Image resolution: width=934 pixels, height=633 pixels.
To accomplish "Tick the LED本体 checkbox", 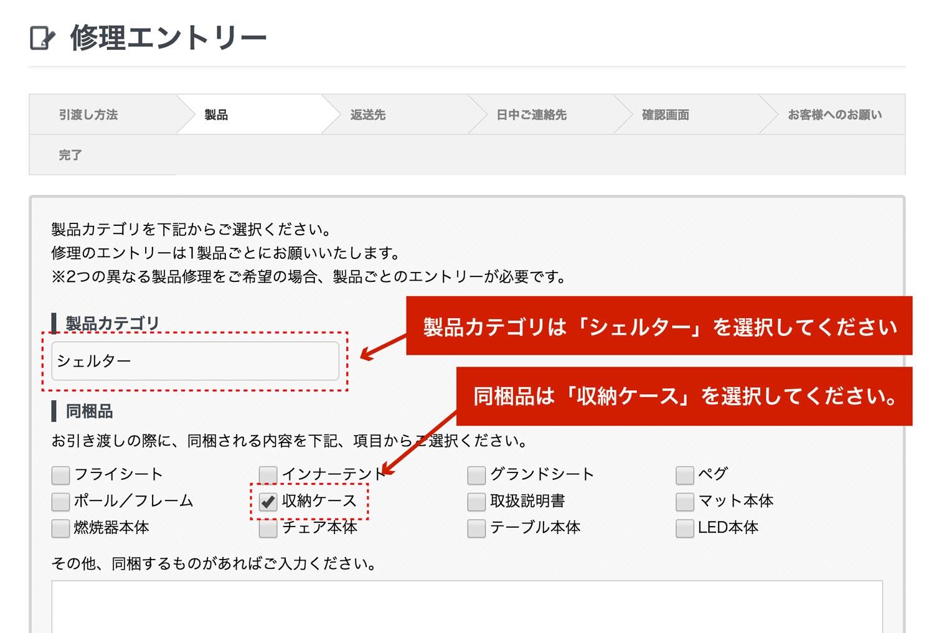I will (684, 528).
